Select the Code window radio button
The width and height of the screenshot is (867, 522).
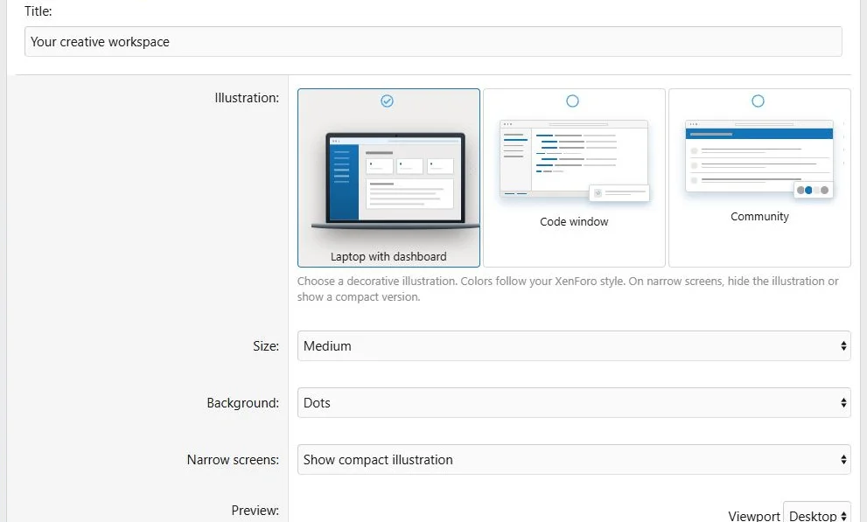click(x=572, y=101)
